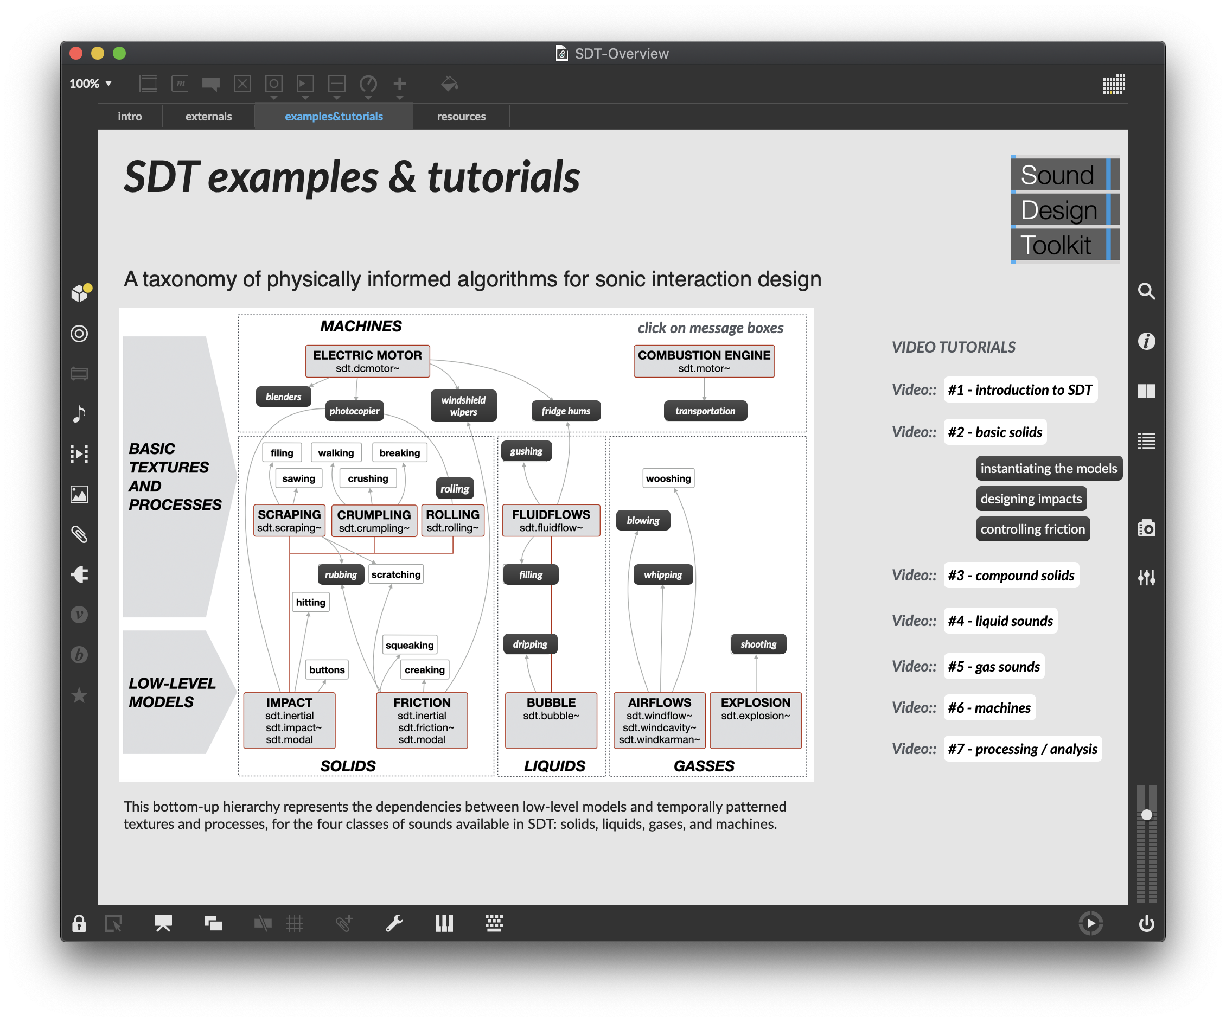This screenshot has width=1226, height=1022.
Task: Open the images browser icon
Action: (x=79, y=494)
